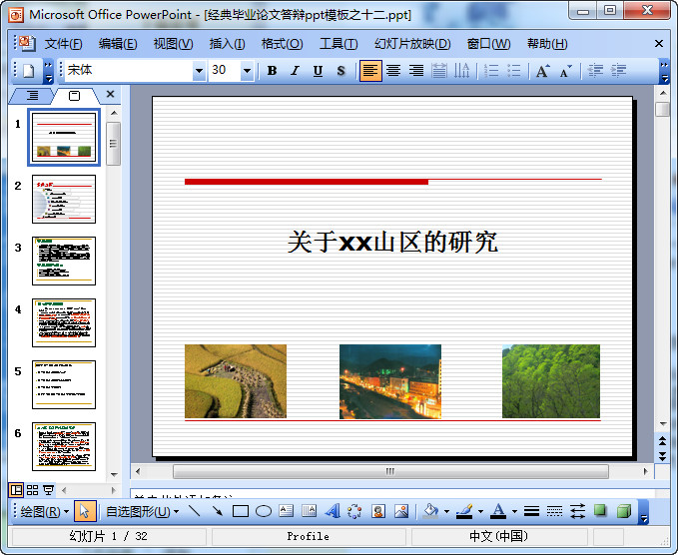The width and height of the screenshot is (678, 555).
Task: Insert WordArt
Action: click(333, 511)
